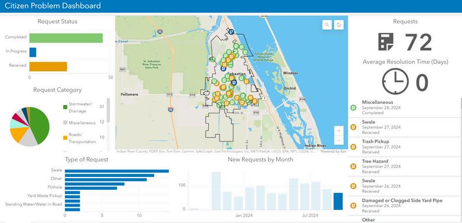
Task: Select the blue marker at north boundary
Action: (x=231, y=31)
